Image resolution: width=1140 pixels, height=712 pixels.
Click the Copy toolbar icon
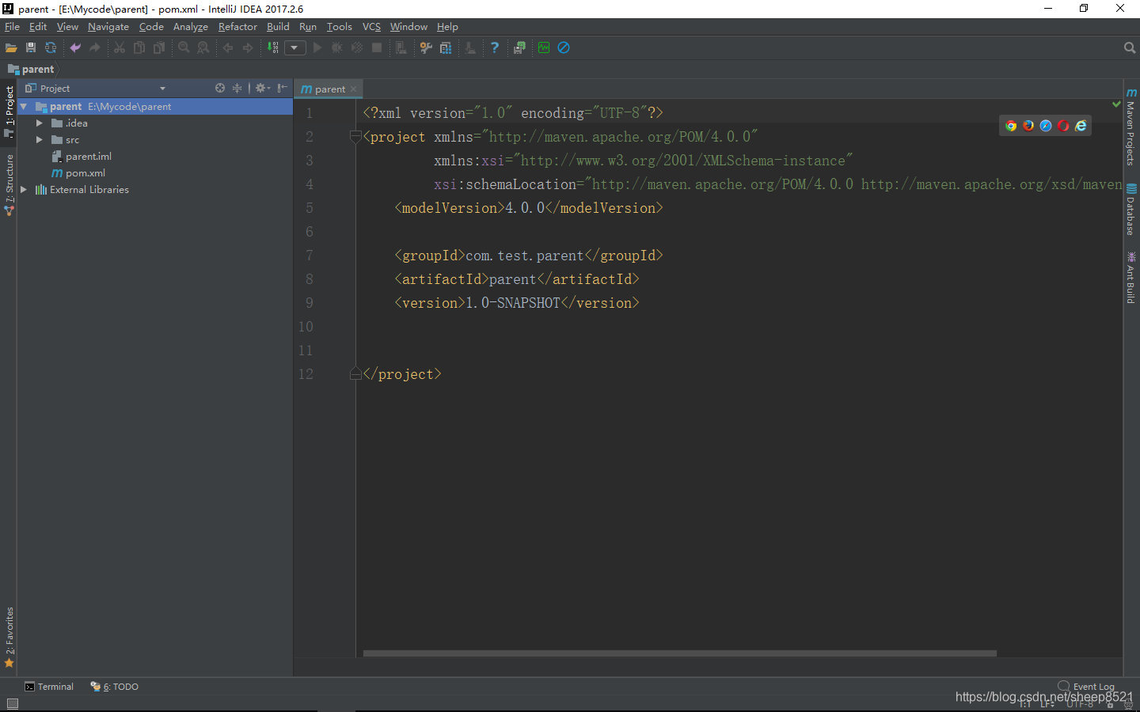point(139,47)
